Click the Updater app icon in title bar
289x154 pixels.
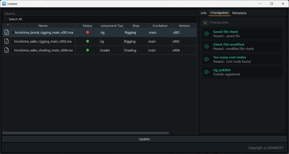click(4, 4)
